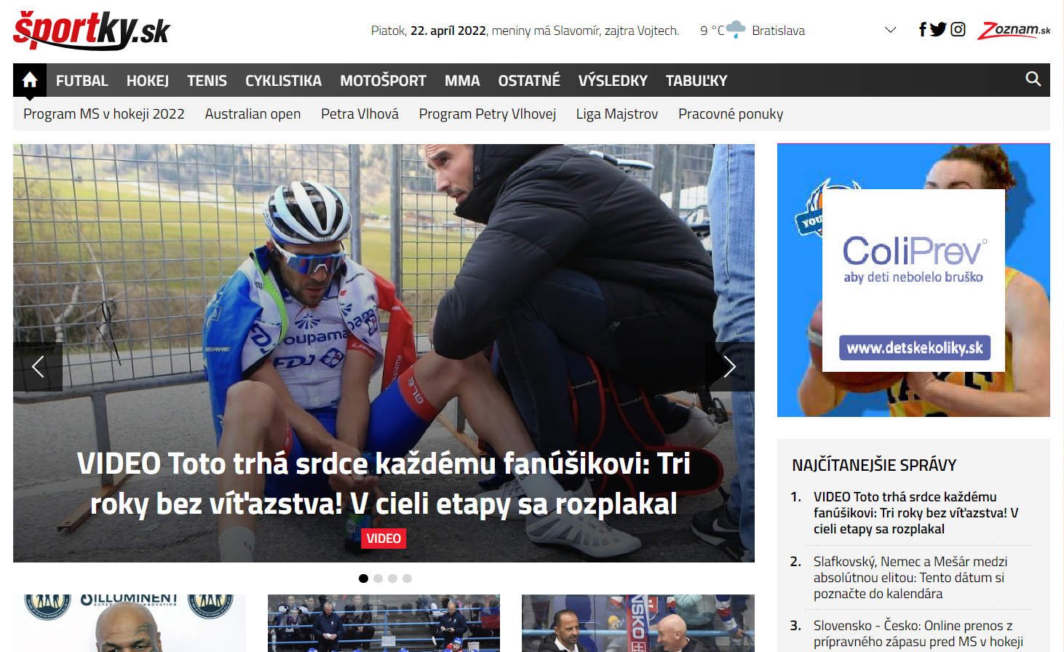
Task: Open the FUTBAL menu section
Action: [82, 81]
